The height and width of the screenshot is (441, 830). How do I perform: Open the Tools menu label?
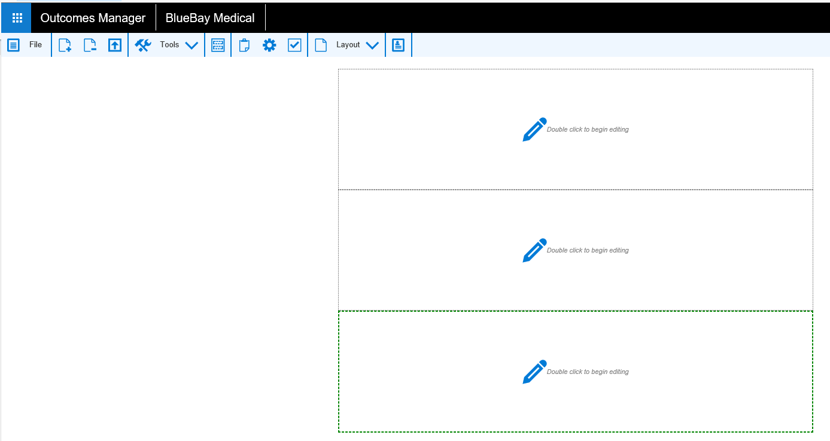[169, 45]
